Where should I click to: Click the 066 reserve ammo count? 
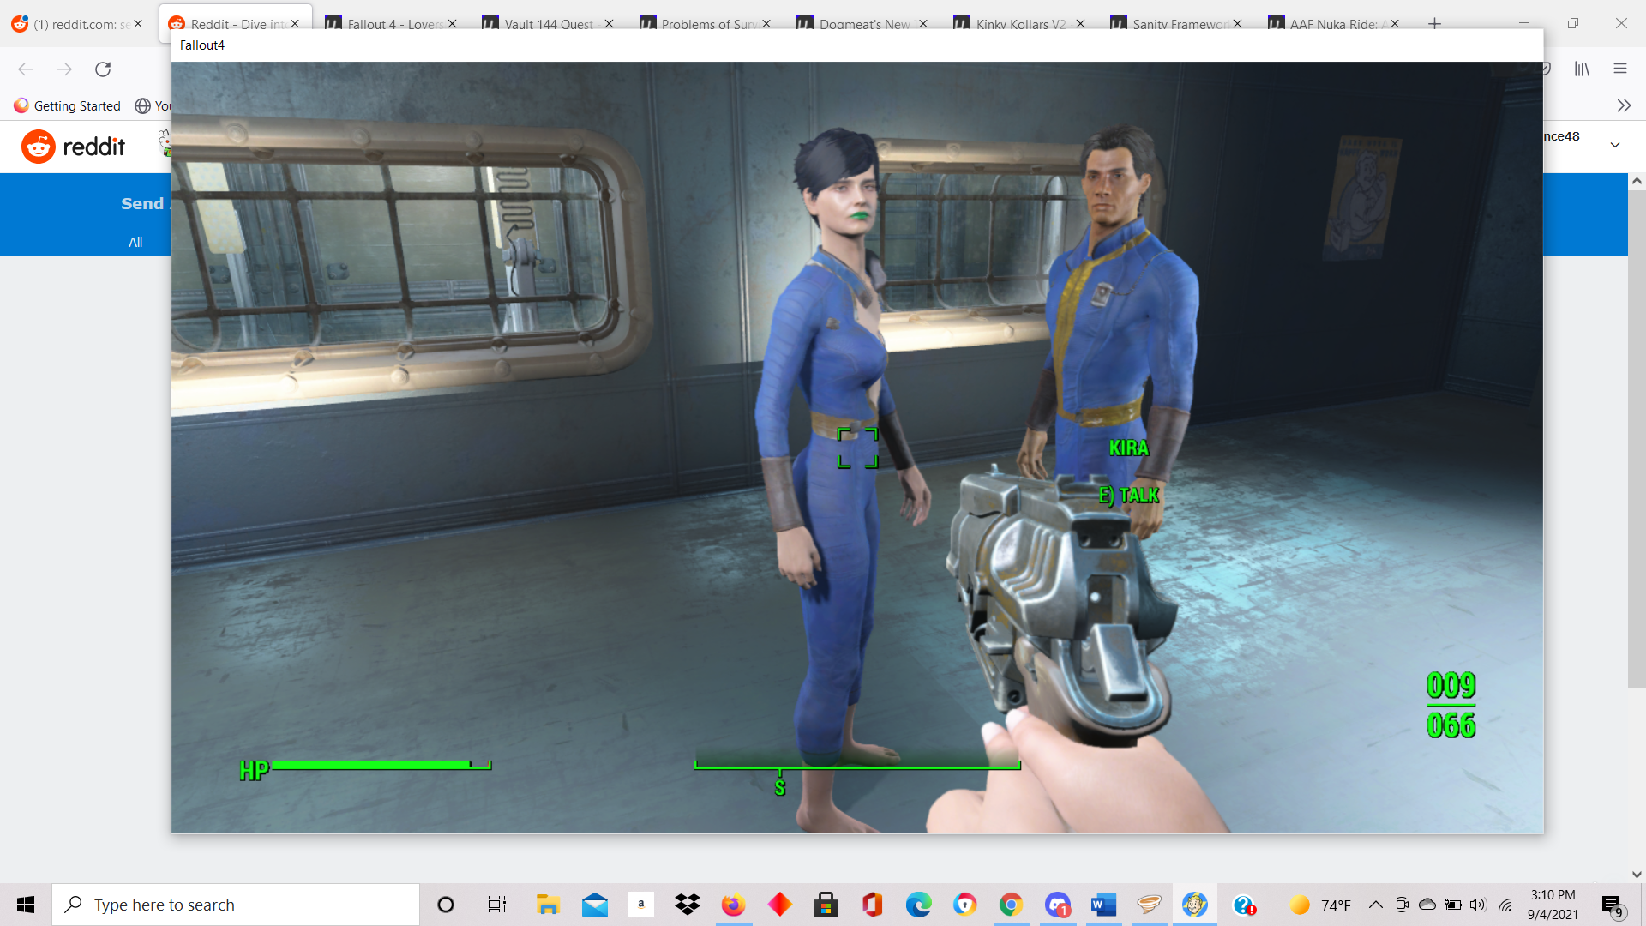[x=1451, y=725]
